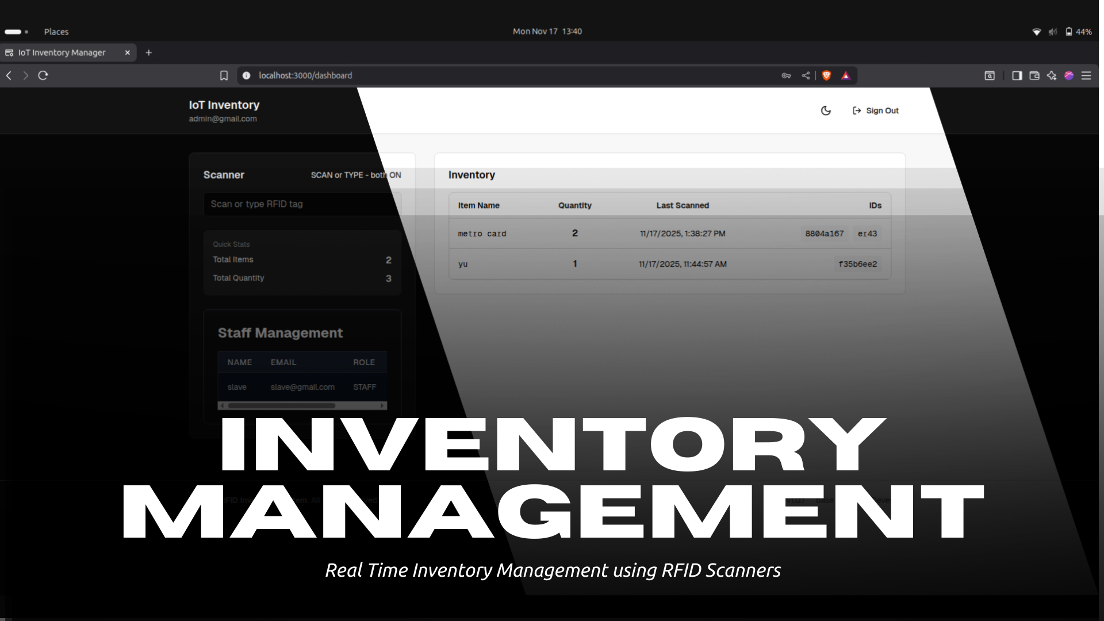Open the Brave Wallet icon

(1034, 75)
